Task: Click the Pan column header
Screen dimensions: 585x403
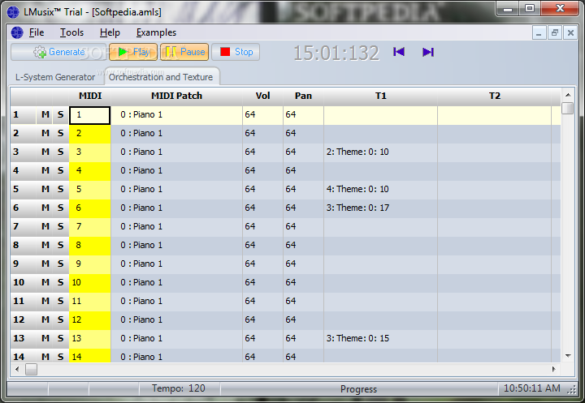Action: (303, 96)
